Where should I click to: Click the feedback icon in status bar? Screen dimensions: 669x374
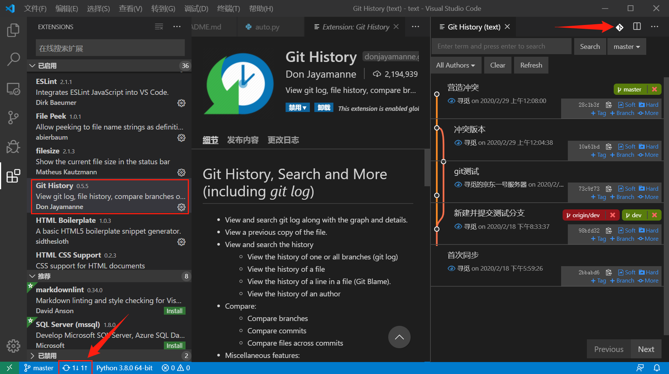640,368
